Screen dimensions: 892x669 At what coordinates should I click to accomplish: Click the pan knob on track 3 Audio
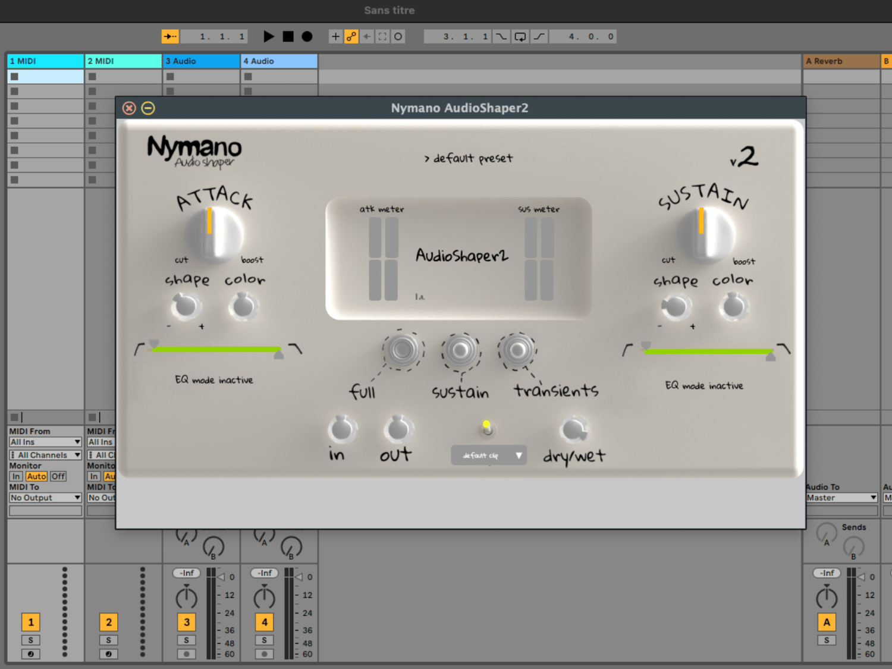[x=186, y=596]
